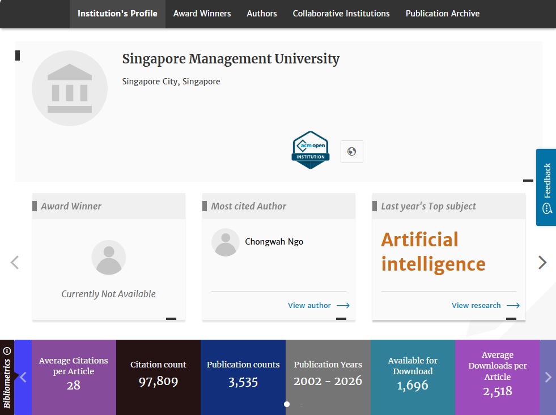Open the Authors tab
556x415 pixels.
[x=262, y=14]
